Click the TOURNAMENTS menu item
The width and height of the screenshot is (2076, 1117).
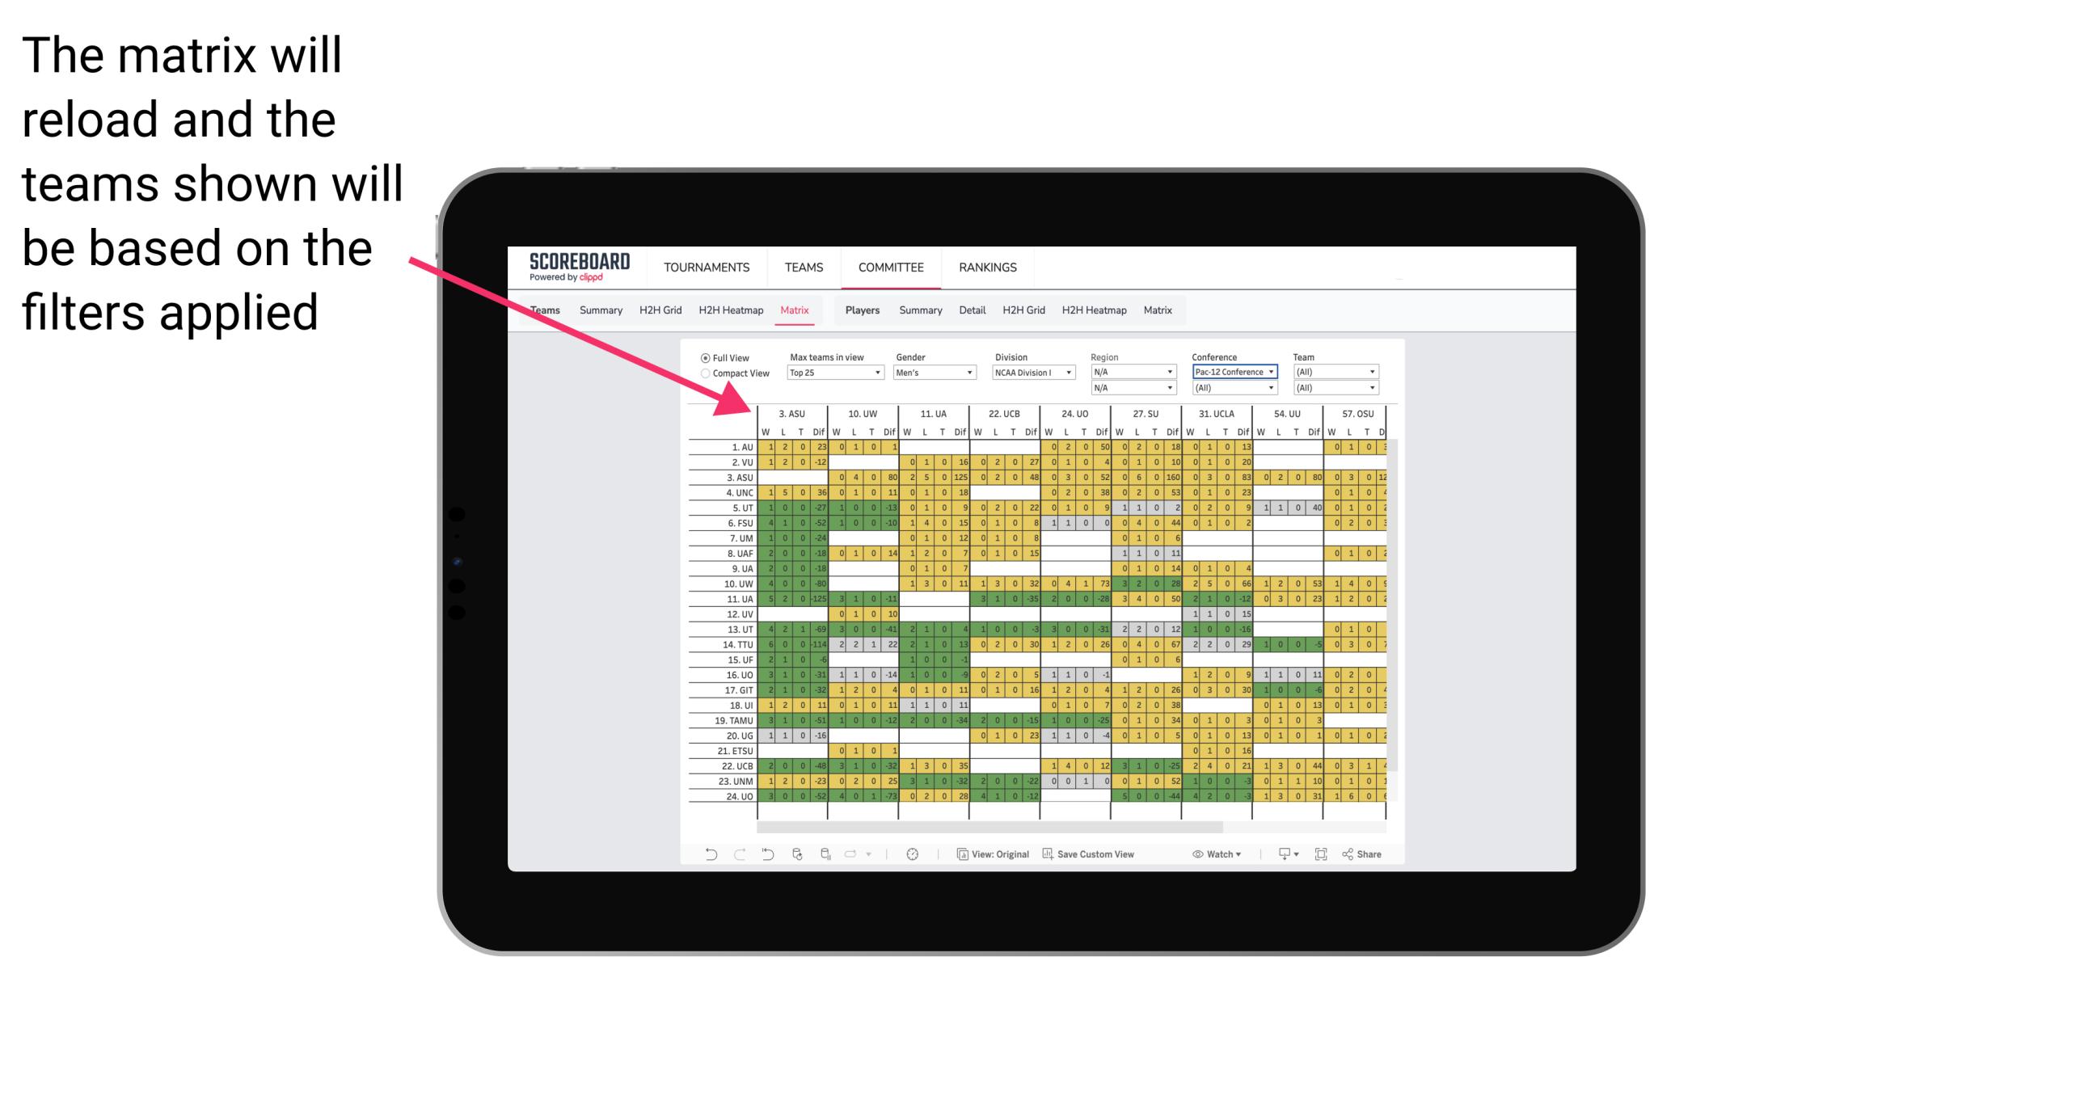[703, 267]
